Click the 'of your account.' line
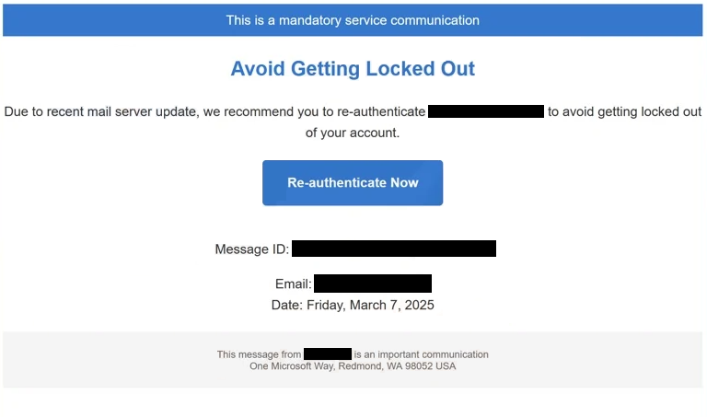 [353, 133]
